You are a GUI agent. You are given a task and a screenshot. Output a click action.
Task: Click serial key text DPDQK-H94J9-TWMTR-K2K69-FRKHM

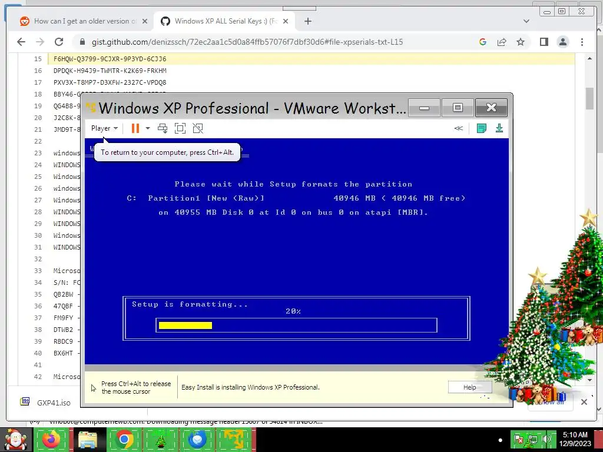[110, 71]
